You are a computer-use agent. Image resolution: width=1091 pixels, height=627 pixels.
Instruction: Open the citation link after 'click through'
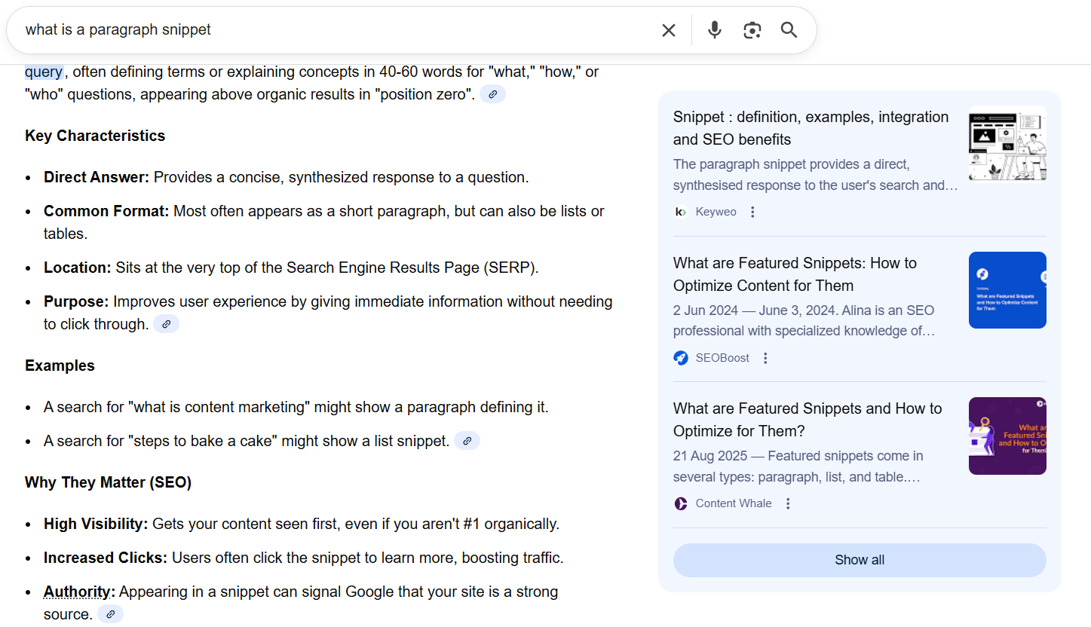coord(166,323)
